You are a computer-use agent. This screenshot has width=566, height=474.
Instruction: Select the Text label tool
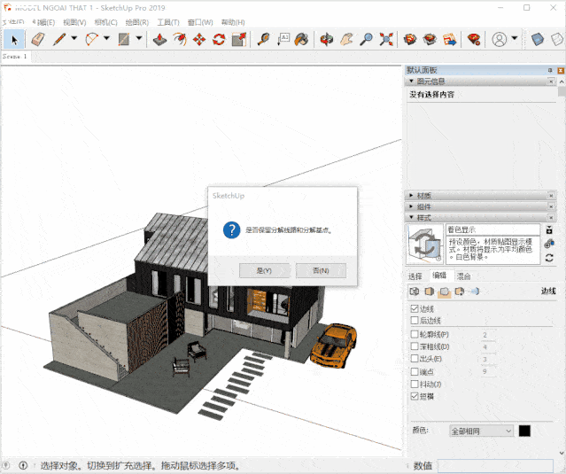(x=283, y=39)
